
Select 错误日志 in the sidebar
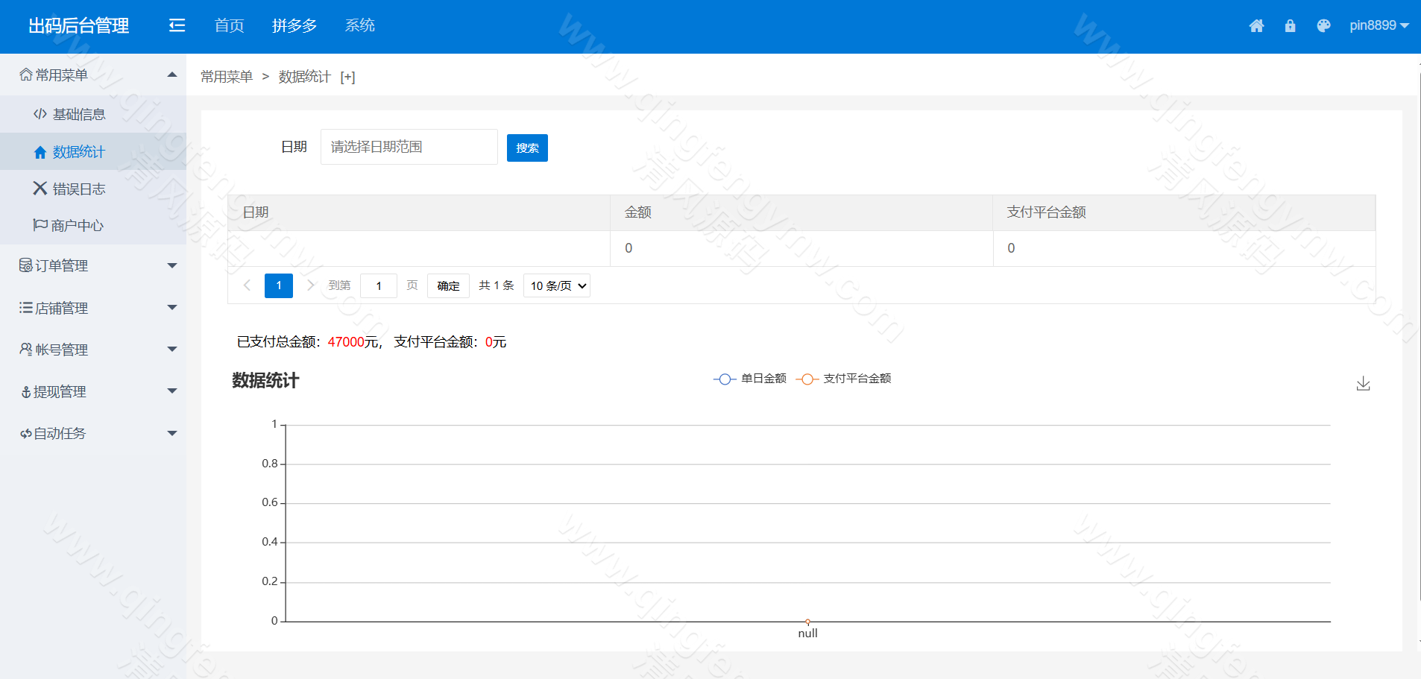[78, 189]
